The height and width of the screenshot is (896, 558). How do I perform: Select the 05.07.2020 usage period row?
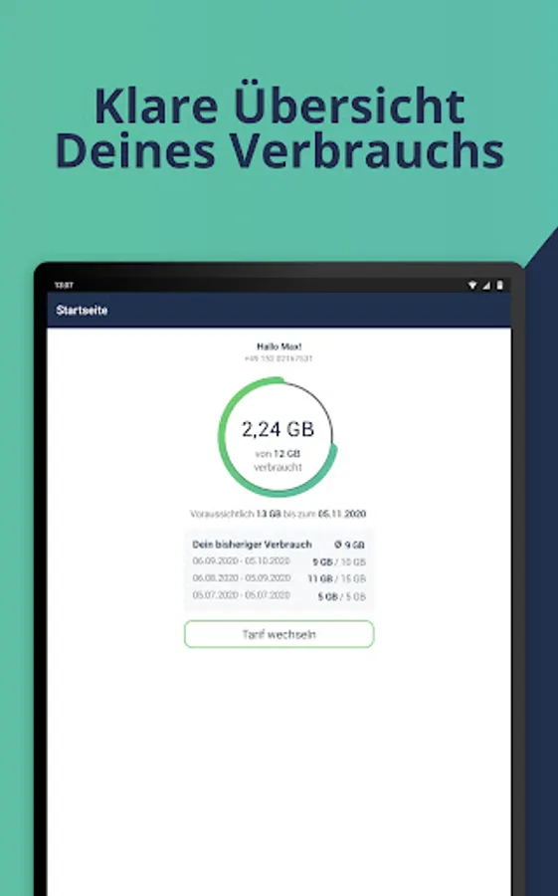pyautogui.click(x=279, y=596)
